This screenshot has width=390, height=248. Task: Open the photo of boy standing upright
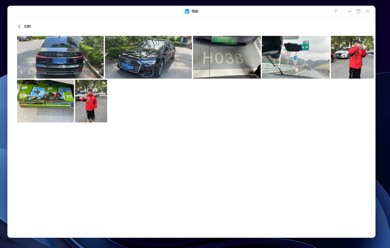91,101
